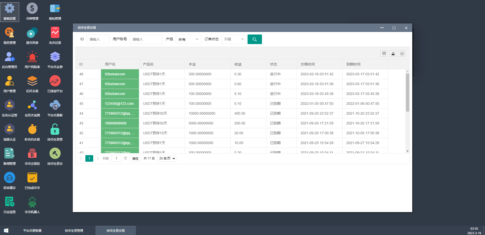
Task: Click the green search magnifier button
Action: click(x=254, y=39)
